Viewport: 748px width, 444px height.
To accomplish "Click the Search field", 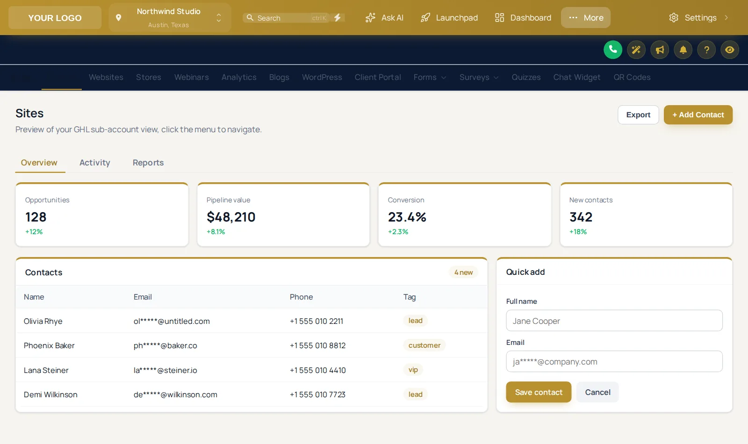I will (287, 18).
